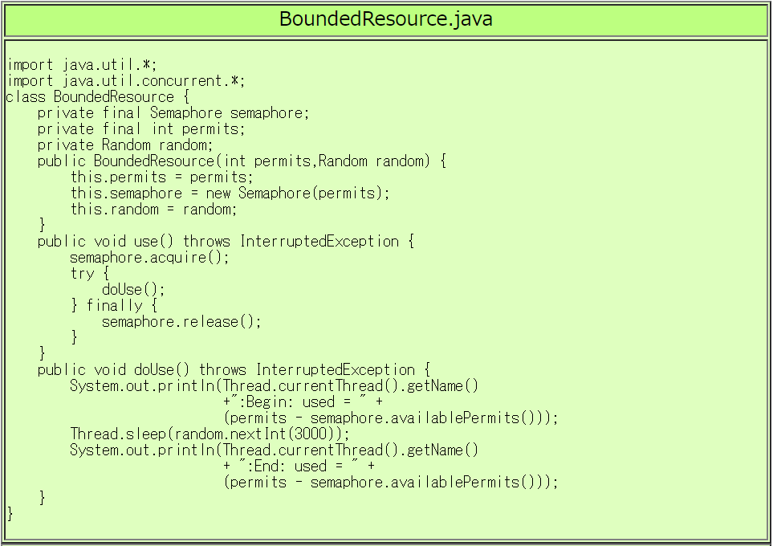Click the import java.util.concurrent.* line
The image size is (773, 546).
click(126, 81)
